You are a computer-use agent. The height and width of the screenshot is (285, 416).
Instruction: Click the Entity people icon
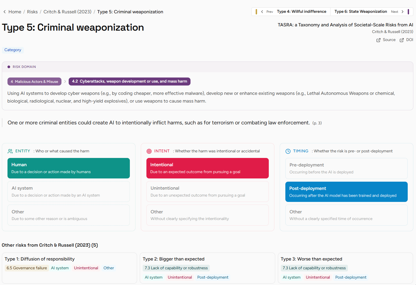coord(10,151)
